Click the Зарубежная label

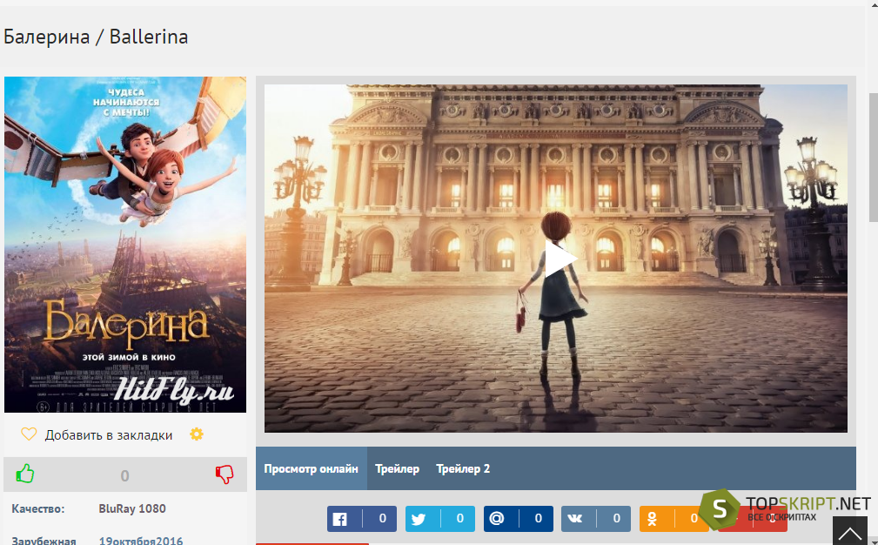click(44, 541)
